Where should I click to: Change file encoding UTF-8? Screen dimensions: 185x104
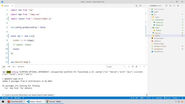(x=148, y=98)
